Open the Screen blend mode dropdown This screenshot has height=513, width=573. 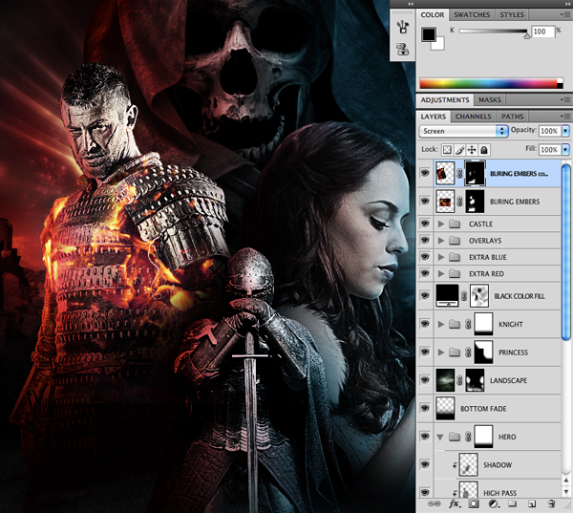coord(463,130)
